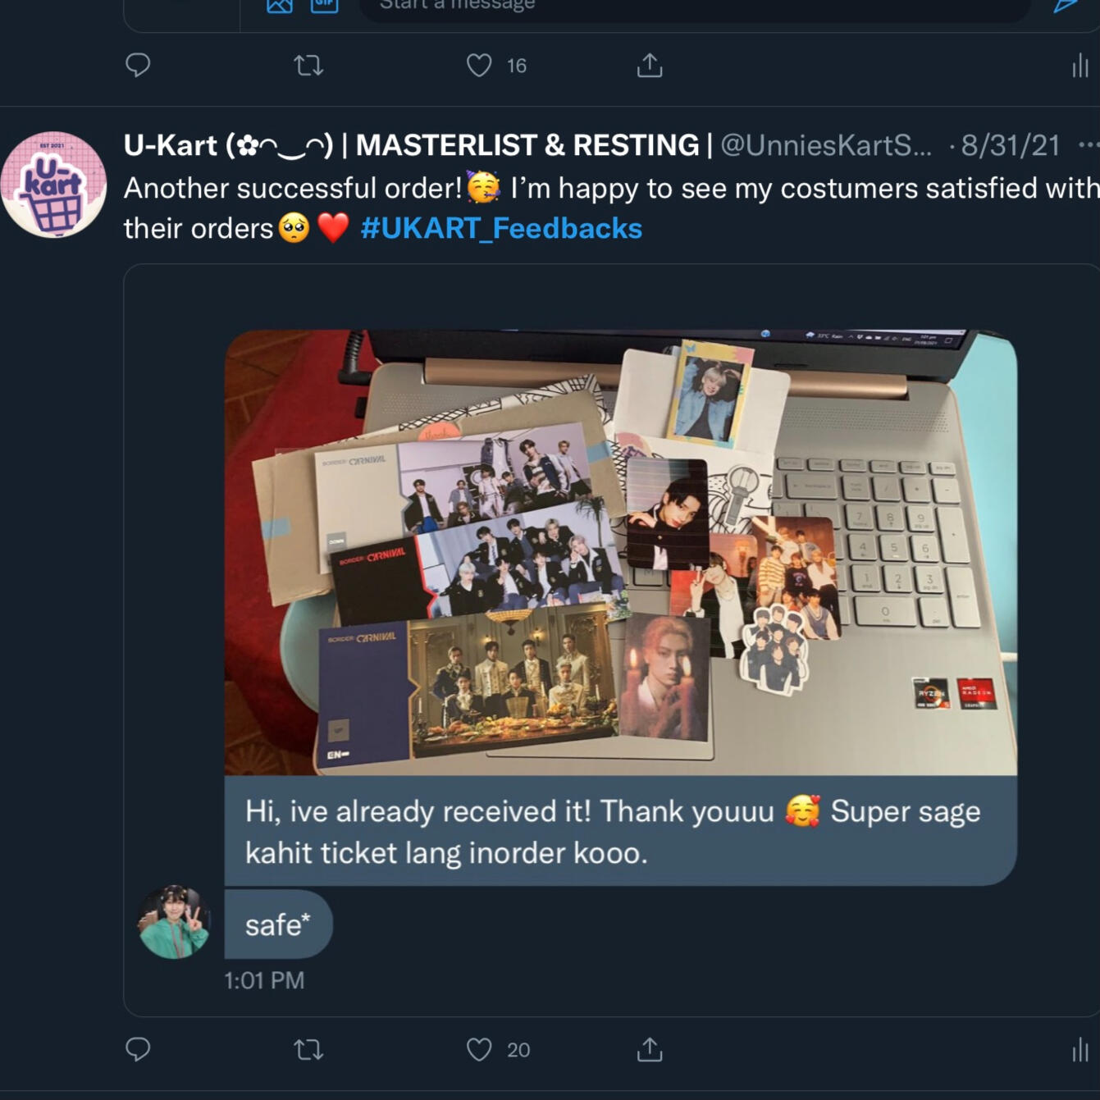Like U-Kart's tweet with 20 likes
The image size is (1100, 1100).
click(479, 1049)
